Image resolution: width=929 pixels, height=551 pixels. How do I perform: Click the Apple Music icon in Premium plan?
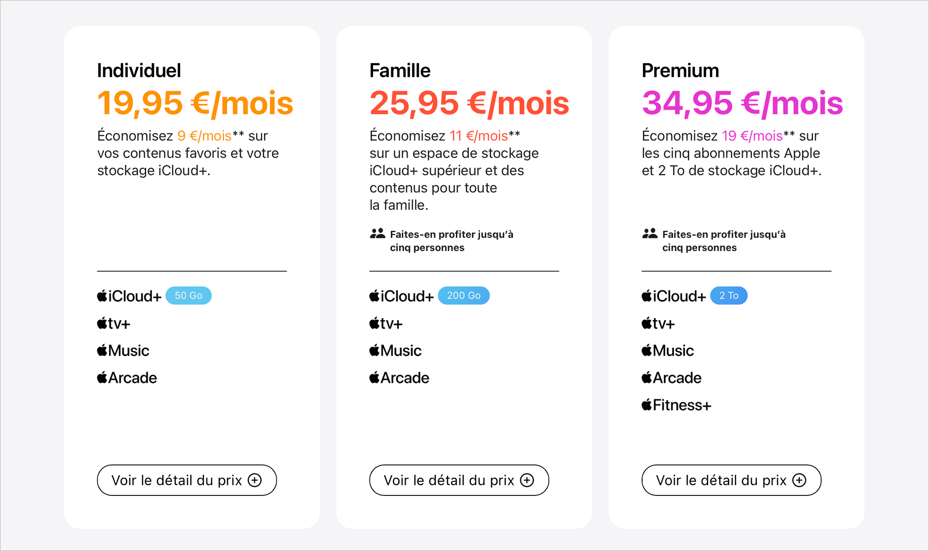(646, 350)
